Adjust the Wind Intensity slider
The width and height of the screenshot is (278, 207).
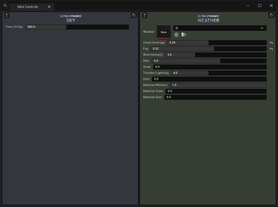pyautogui.click(x=216, y=55)
